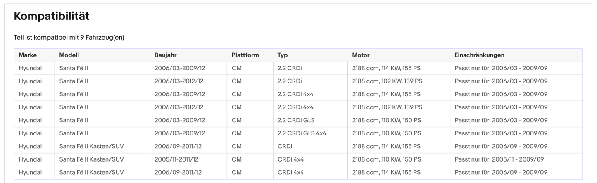Click the Plattform CM cell in the first row
The height and width of the screenshot is (183, 597).
tap(236, 68)
